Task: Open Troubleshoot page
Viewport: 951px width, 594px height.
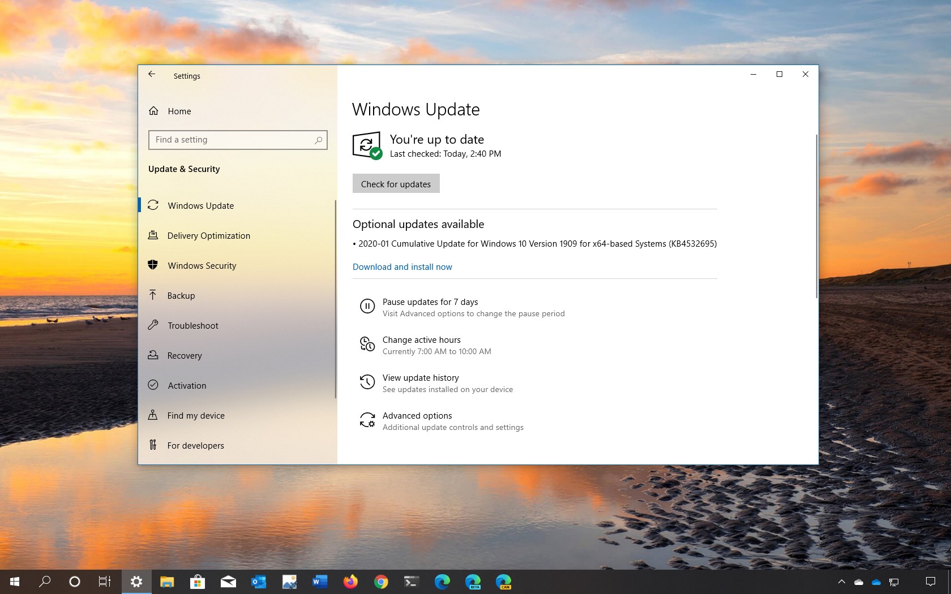Action: 237,325
